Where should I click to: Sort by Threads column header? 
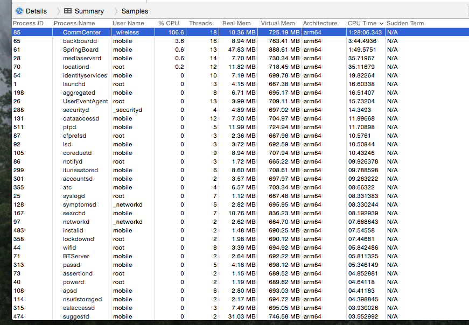200,23
